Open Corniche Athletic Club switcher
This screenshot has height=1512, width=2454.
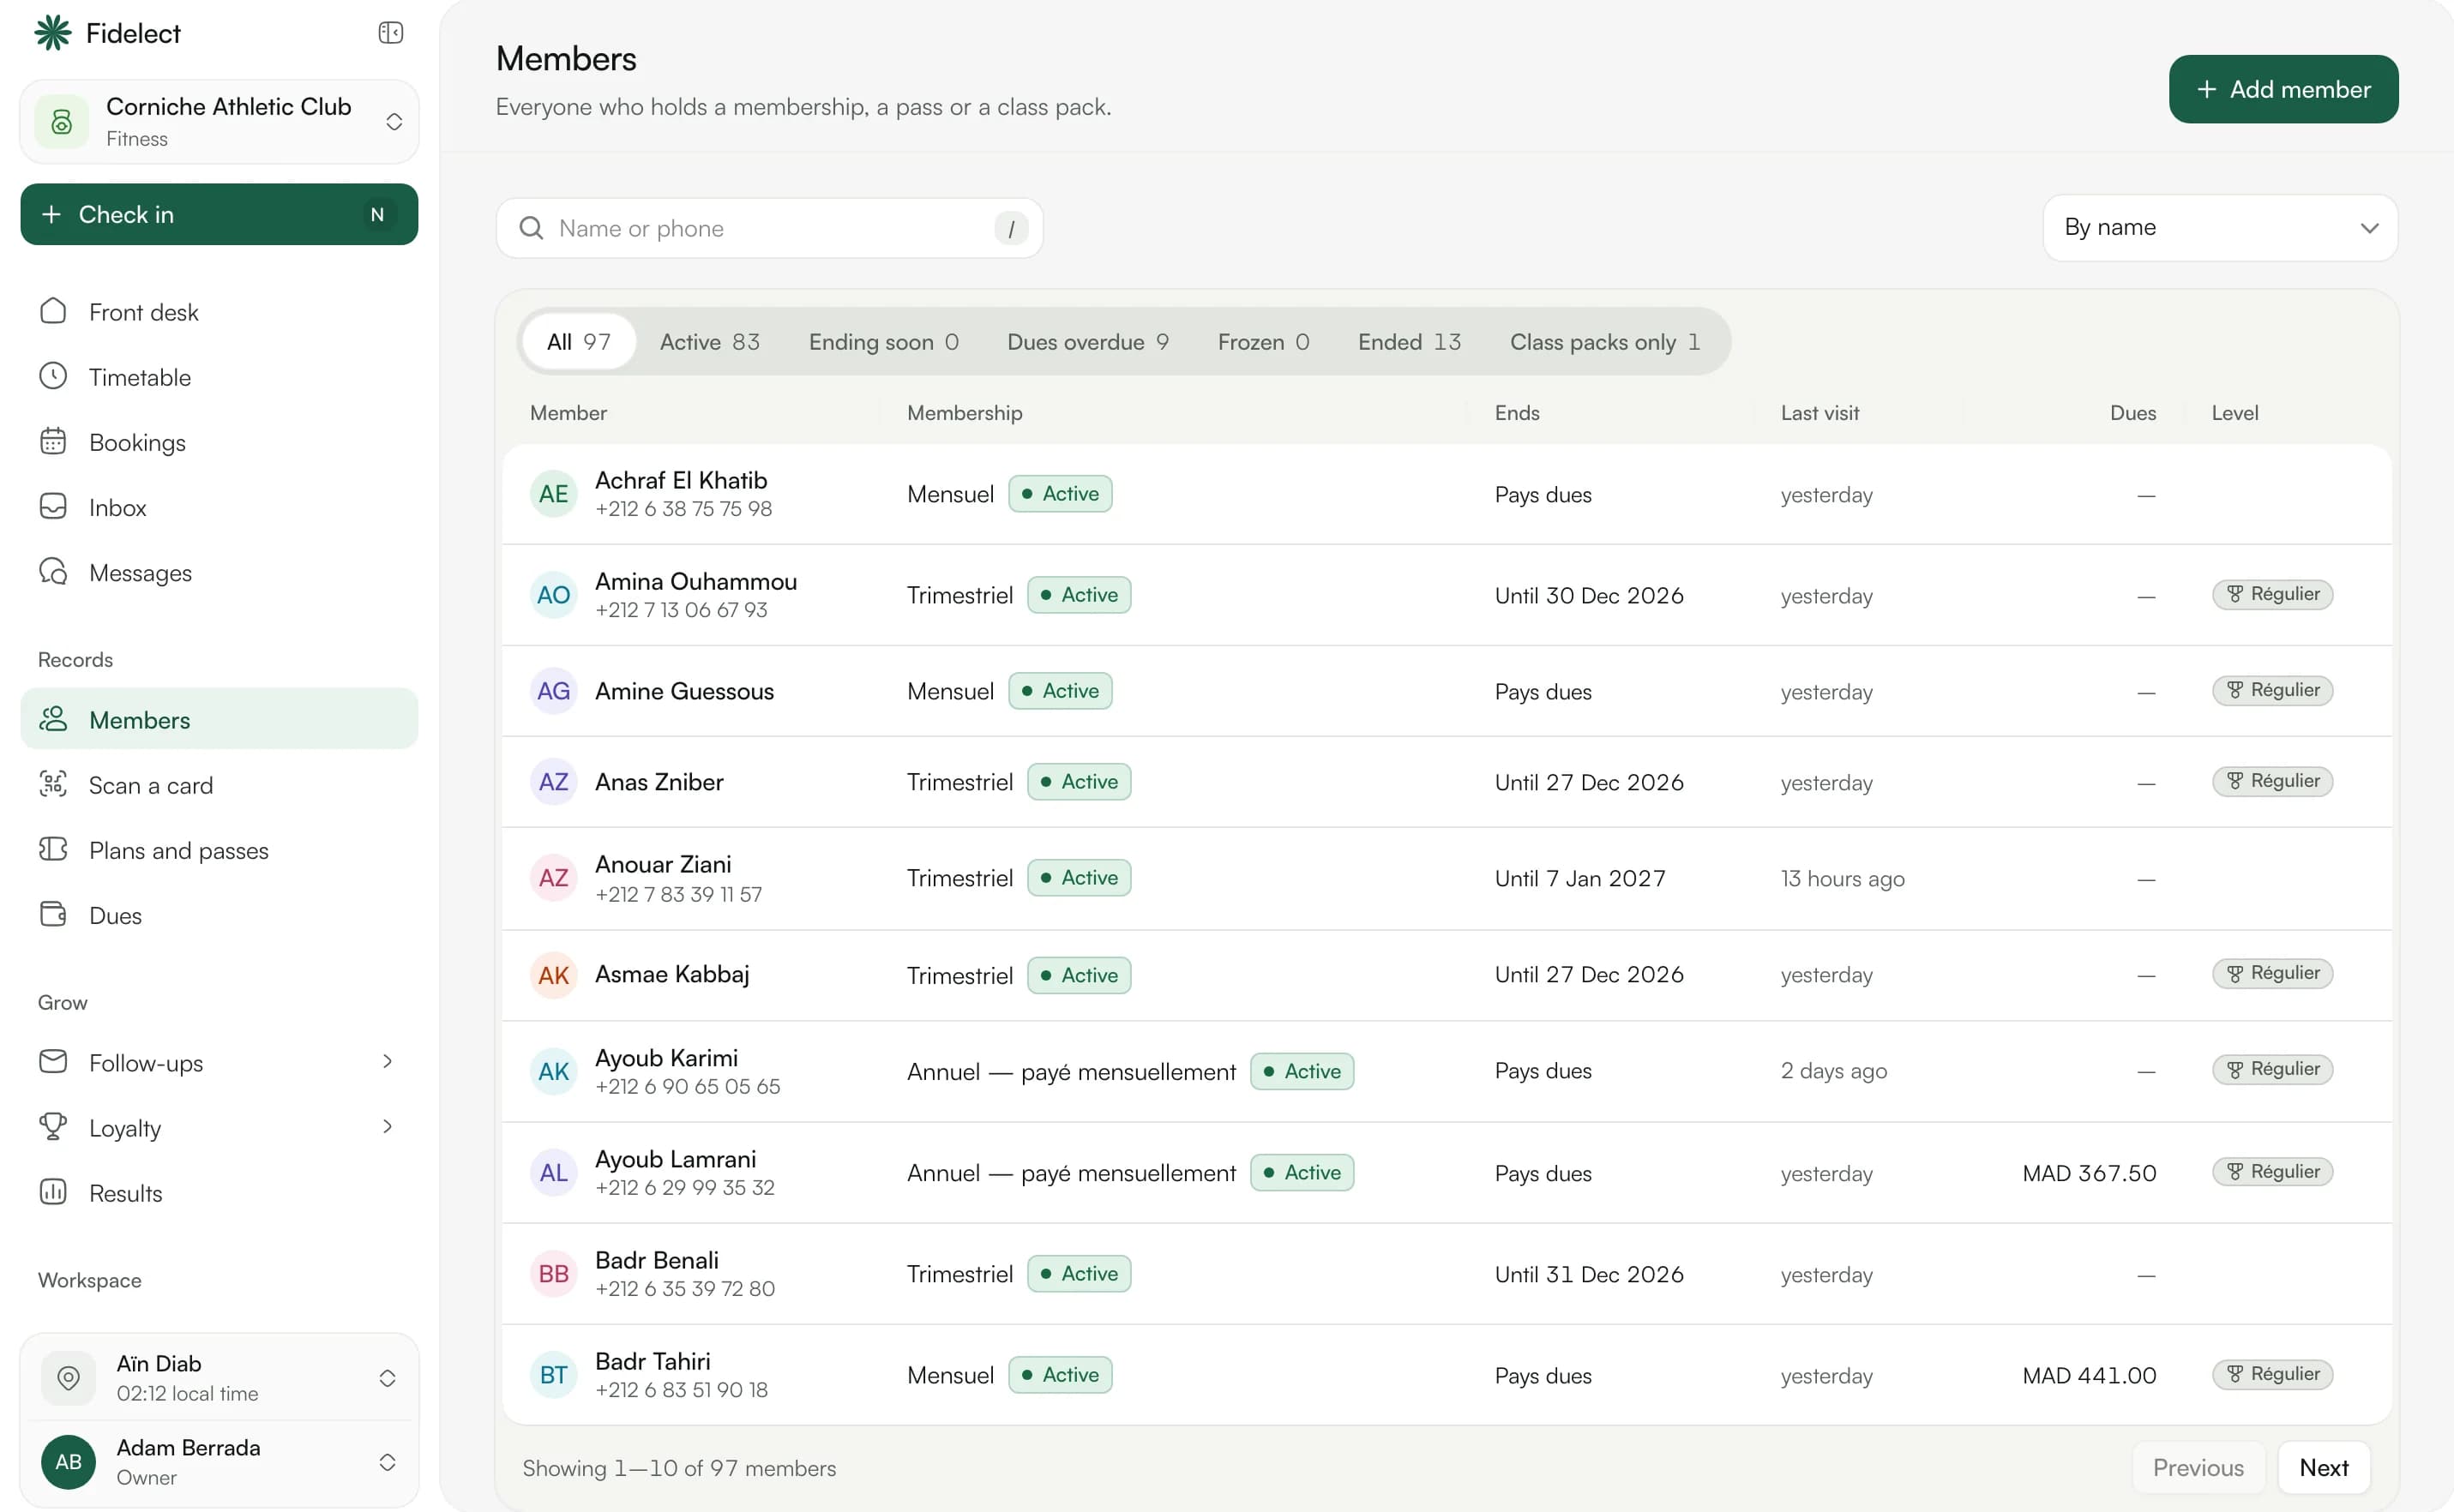[x=220, y=122]
